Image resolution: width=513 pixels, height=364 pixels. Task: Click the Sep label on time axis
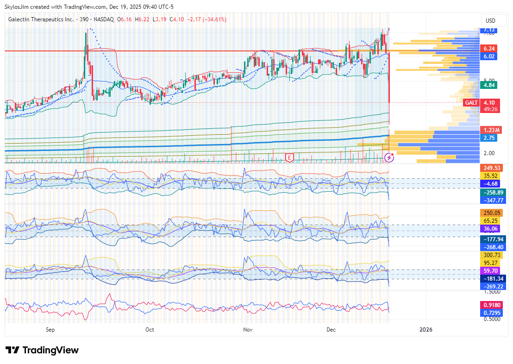point(50,330)
